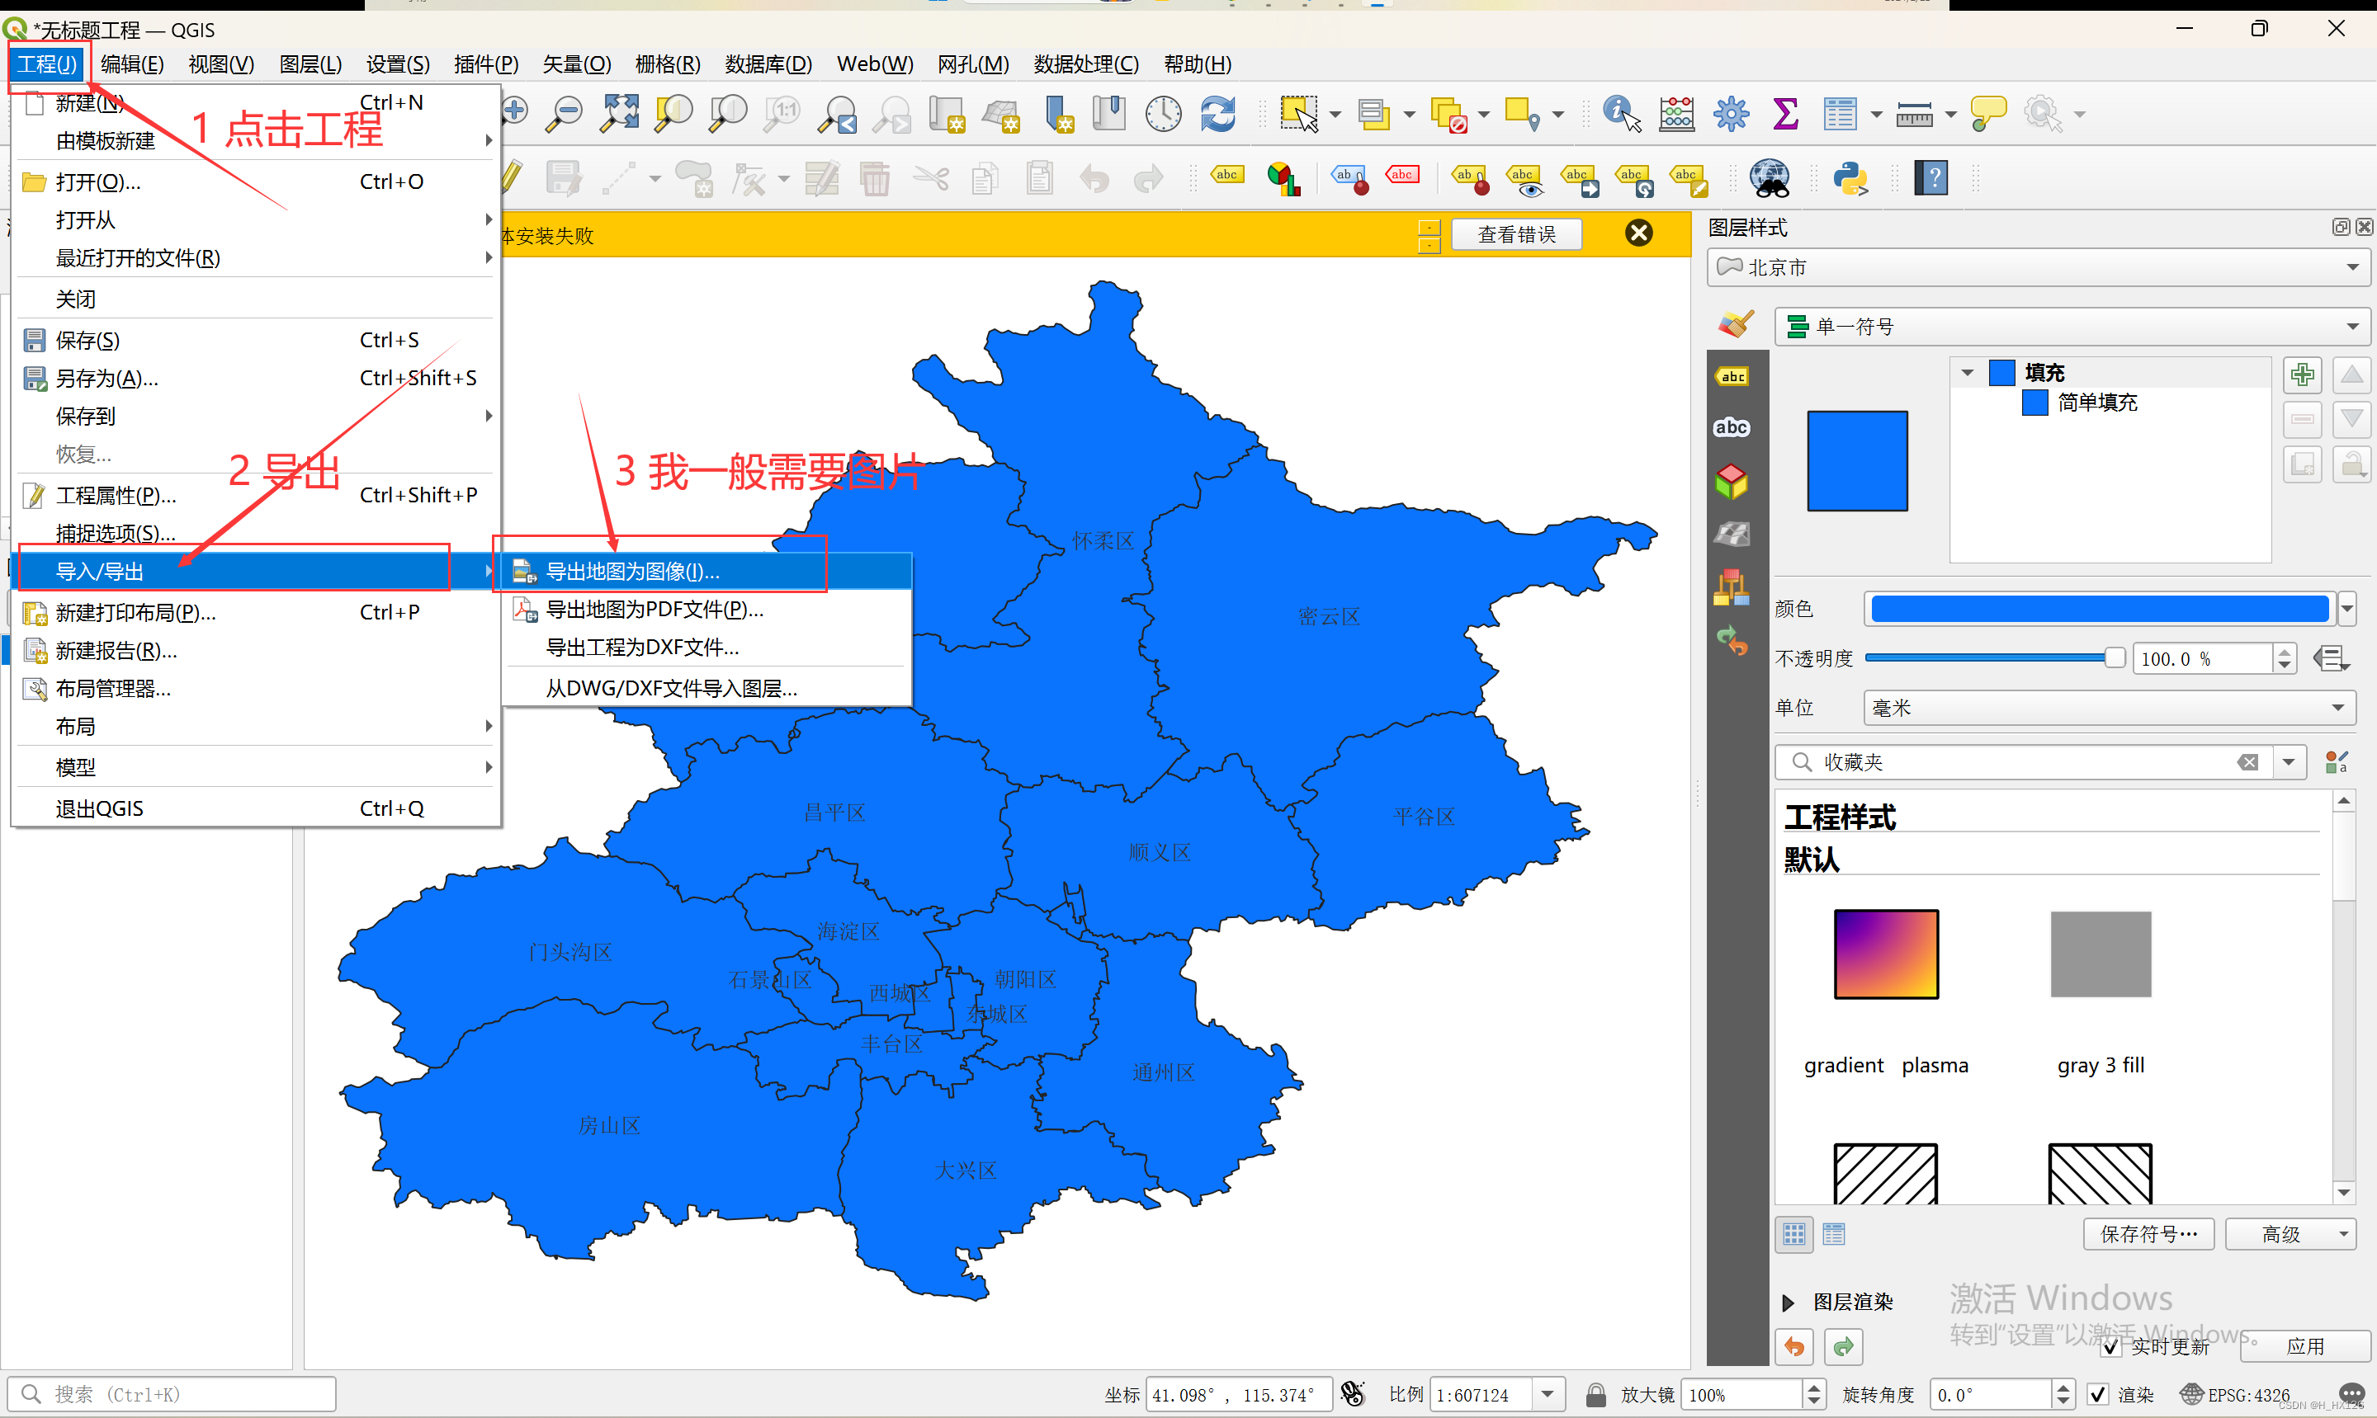Expand the layer rendering section

(x=1788, y=1302)
